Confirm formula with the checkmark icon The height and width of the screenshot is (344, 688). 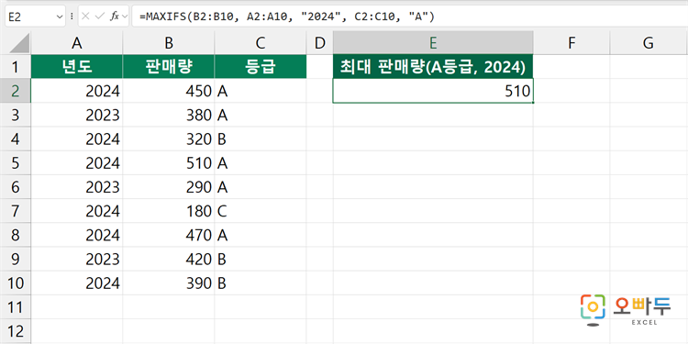tap(100, 17)
